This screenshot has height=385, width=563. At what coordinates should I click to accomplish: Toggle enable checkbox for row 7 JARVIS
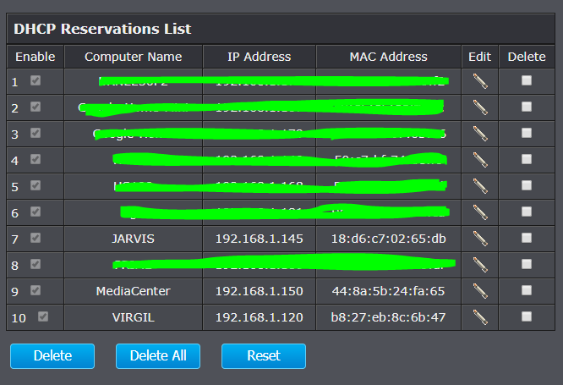click(x=36, y=238)
